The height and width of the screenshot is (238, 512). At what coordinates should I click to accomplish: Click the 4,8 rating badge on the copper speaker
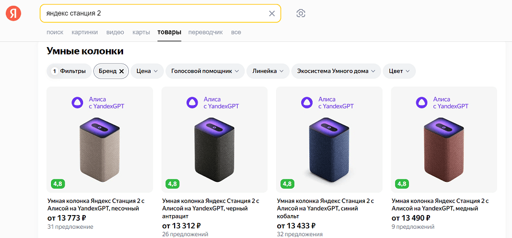point(401,184)
